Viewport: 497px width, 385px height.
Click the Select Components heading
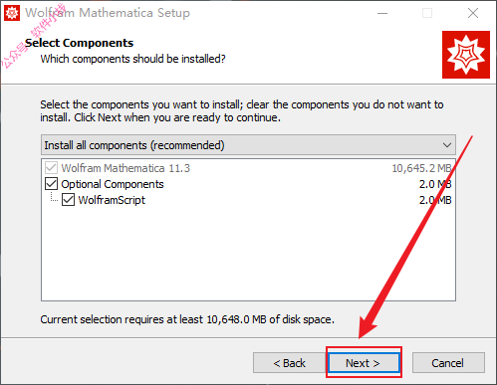[80, 43]
